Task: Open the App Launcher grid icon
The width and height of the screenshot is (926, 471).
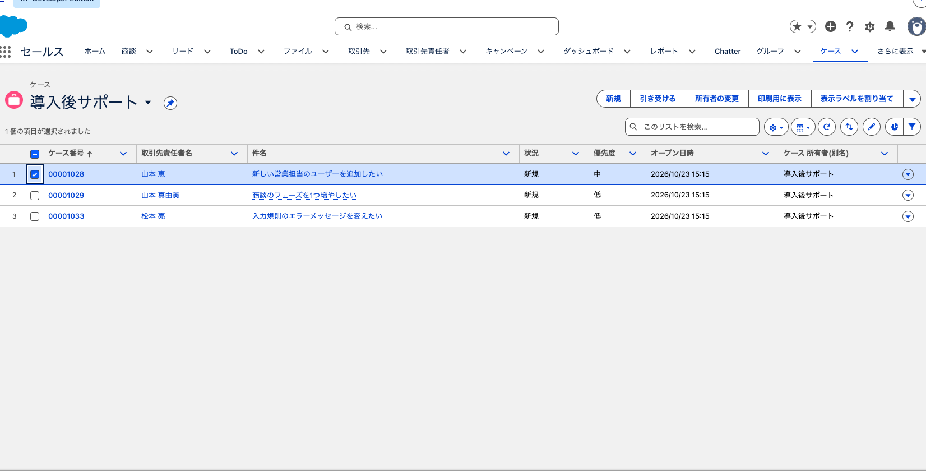Action: [6, 52]
